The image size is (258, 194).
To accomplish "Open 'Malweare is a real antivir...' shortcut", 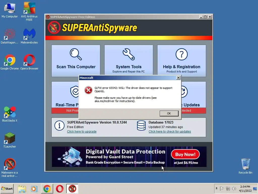I will (x=10, y=168).
